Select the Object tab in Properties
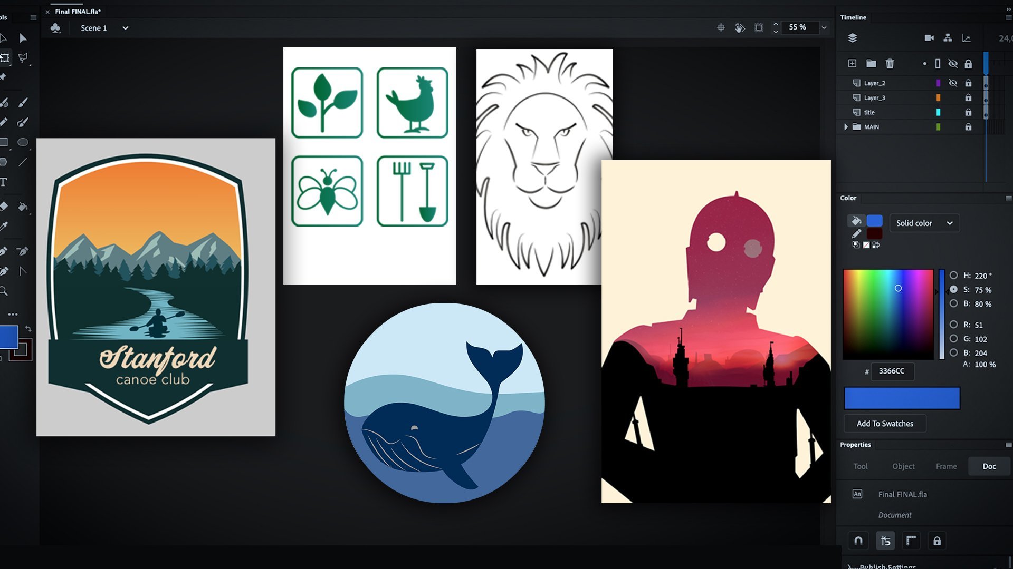1013x569 pixels. click(x=903, y=466)
